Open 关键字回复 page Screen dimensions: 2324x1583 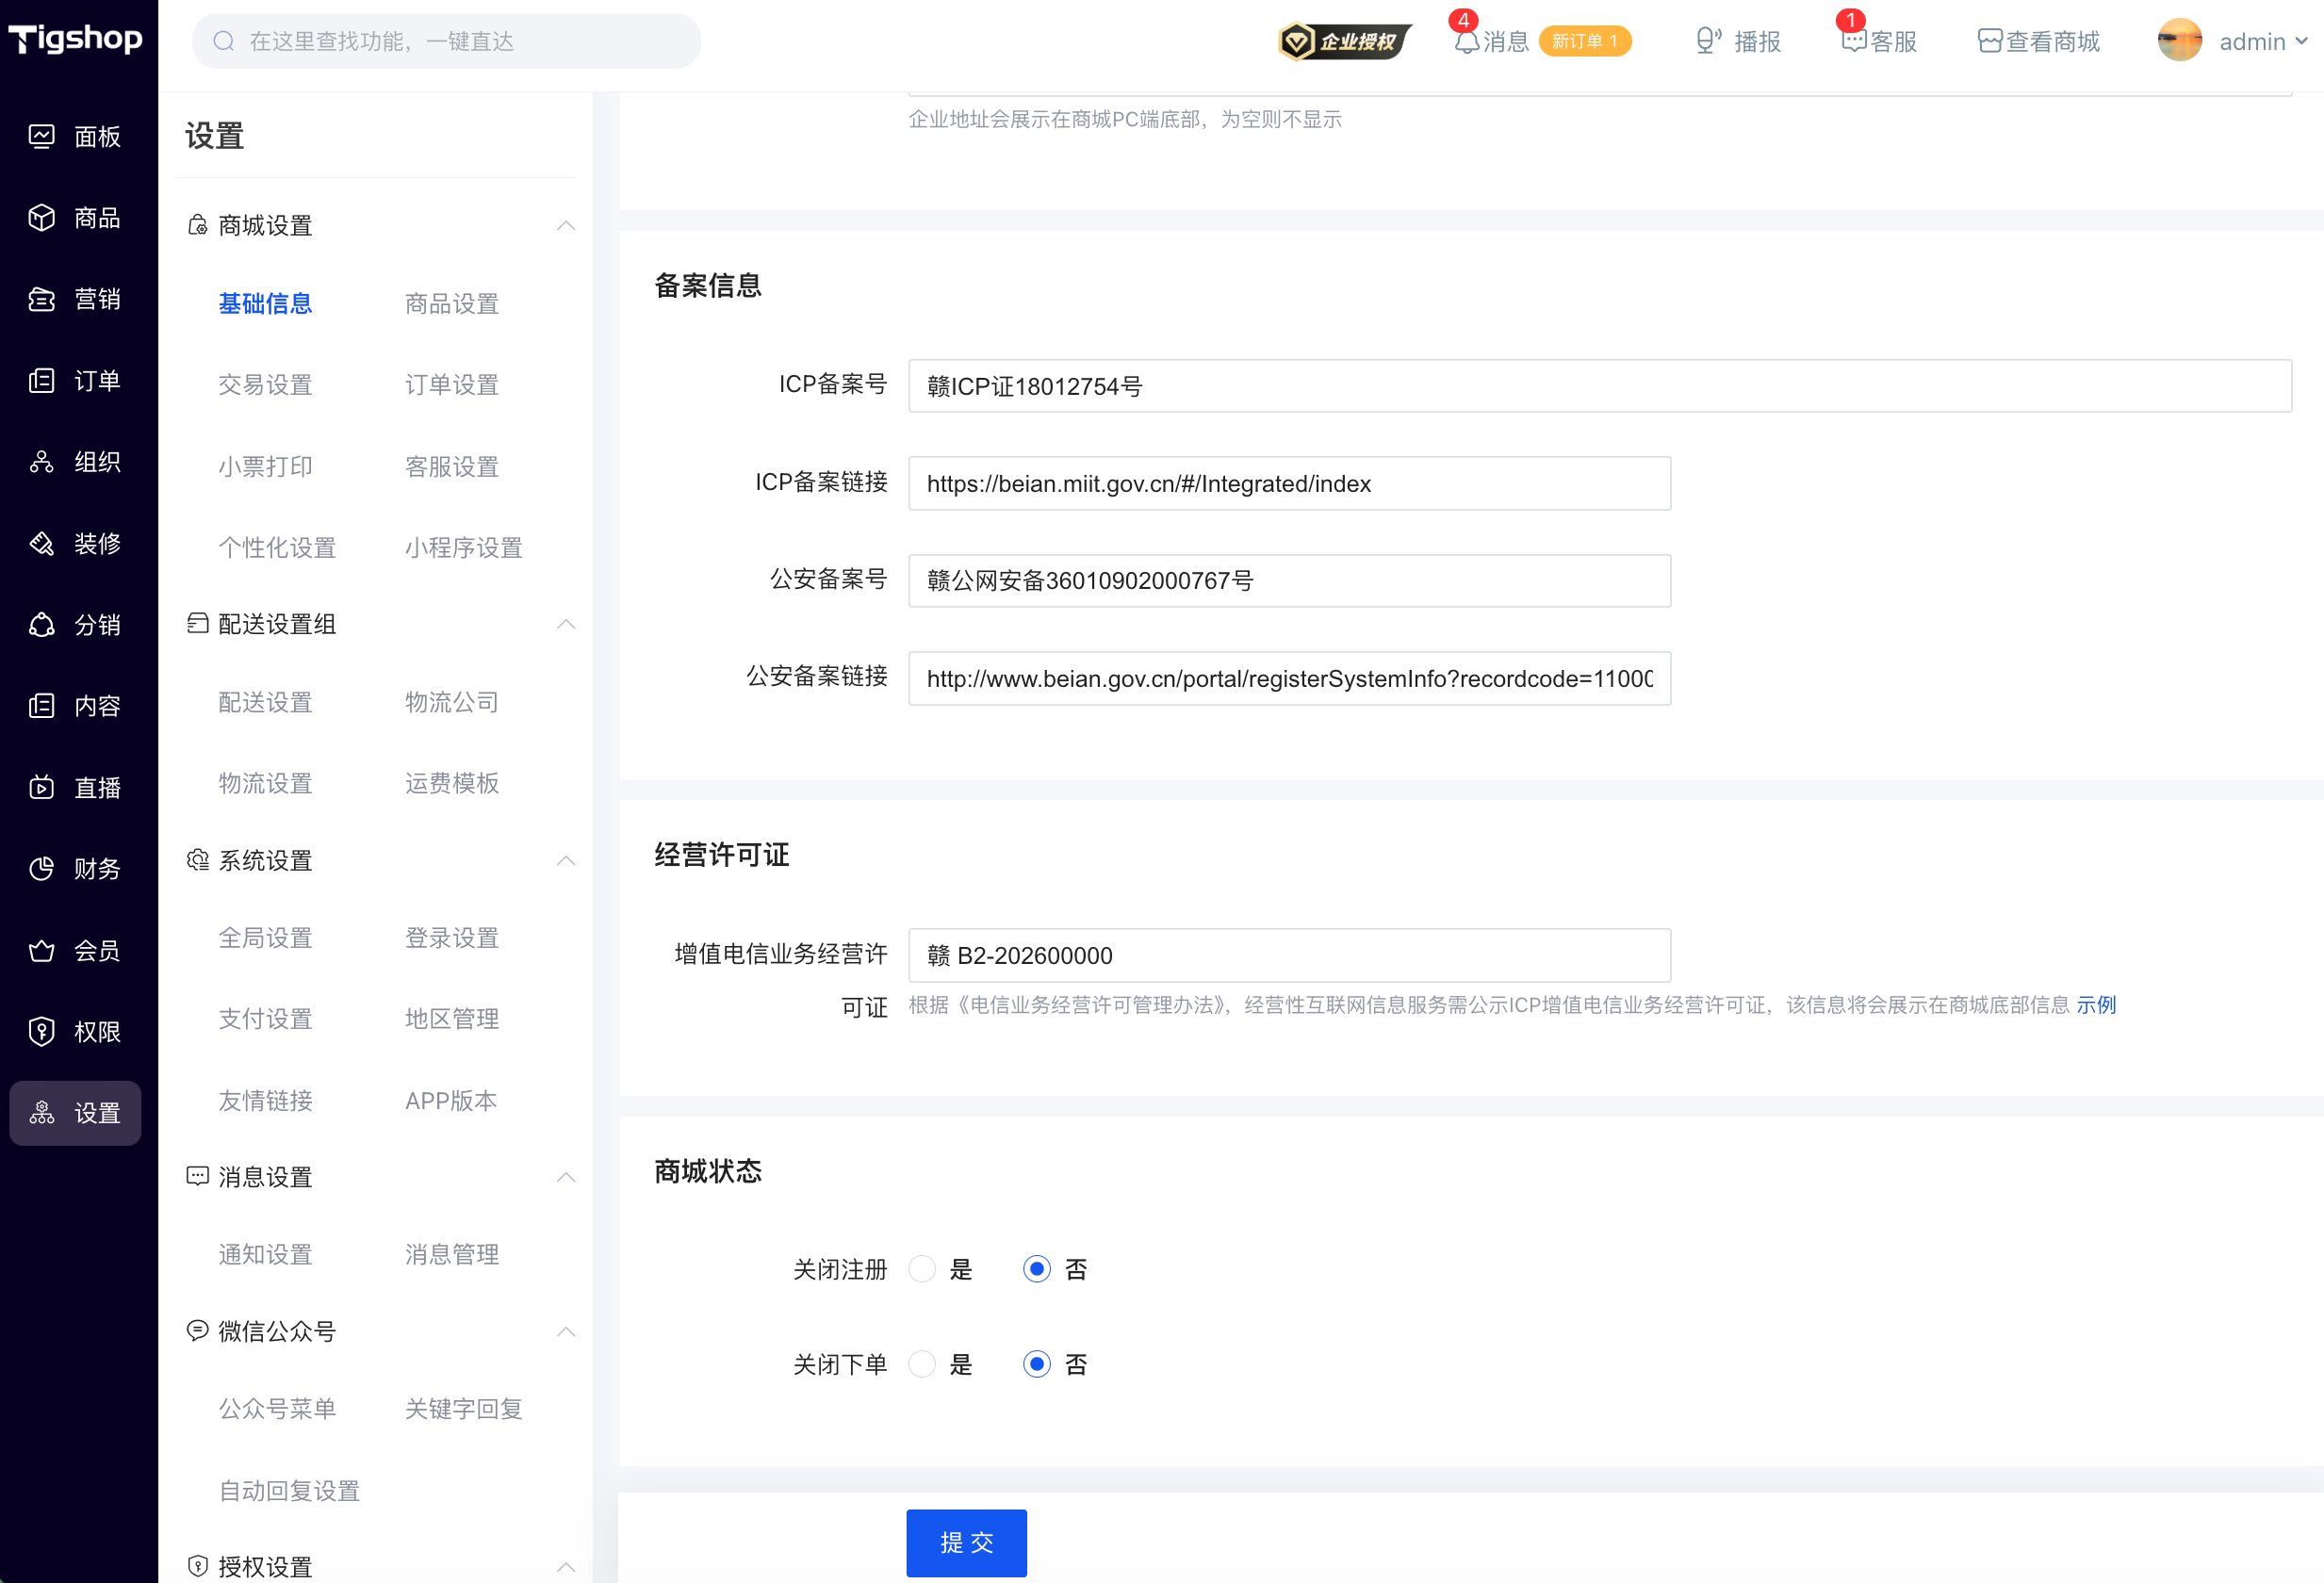[464, 1408]
